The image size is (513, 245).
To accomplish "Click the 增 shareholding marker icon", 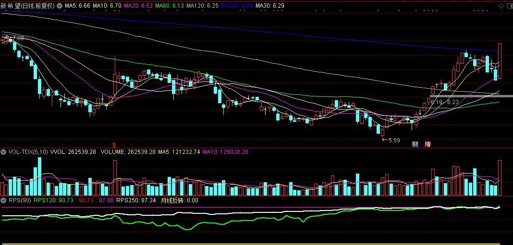I will [427, 144].
